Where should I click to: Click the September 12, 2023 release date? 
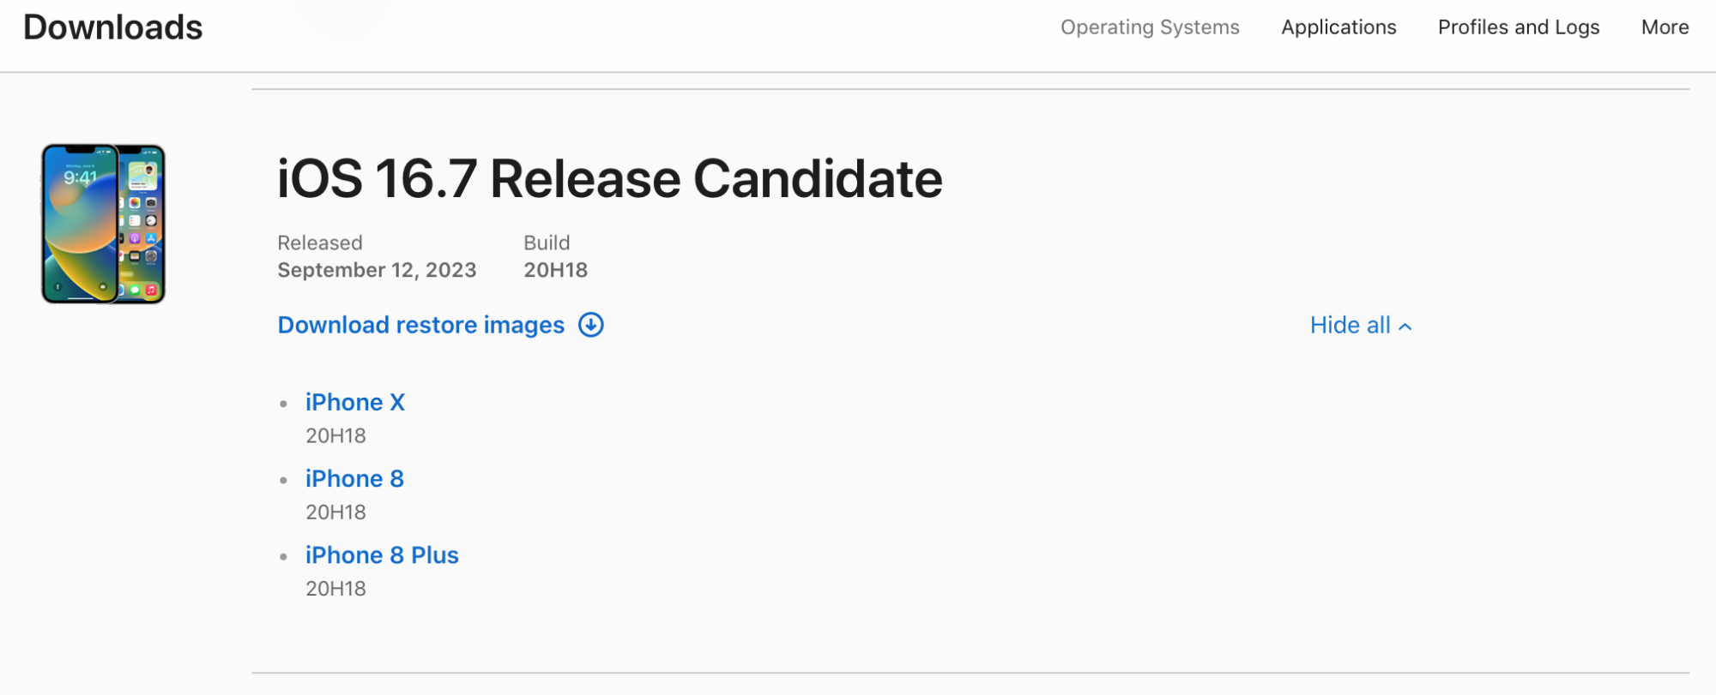point(377,270)
